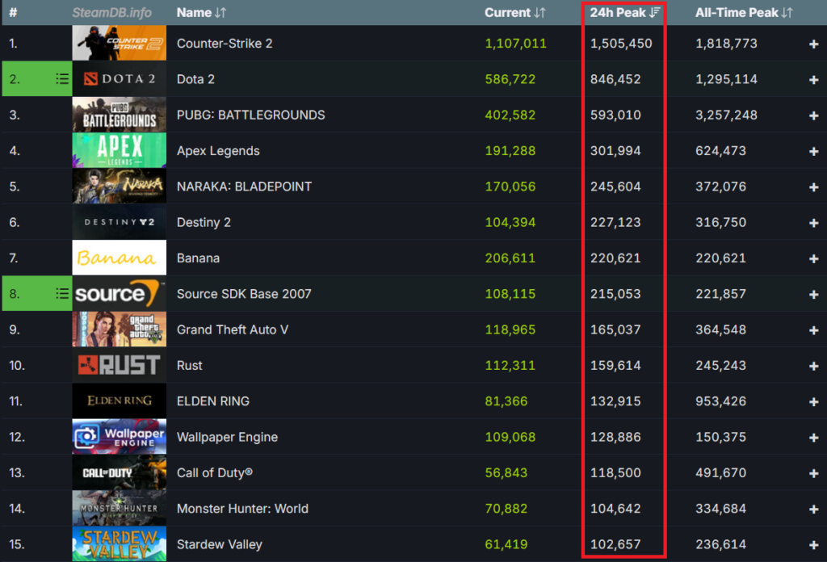Click the # rank column header
Image resolution: width=827 pixels, height=562 pixels.
click(13, 13)
